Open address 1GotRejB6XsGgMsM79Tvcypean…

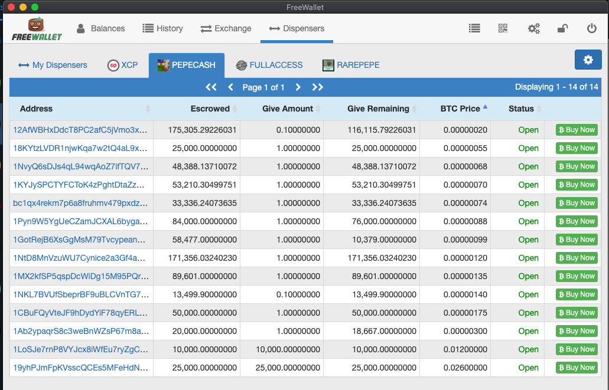click(x=79, y=240)
